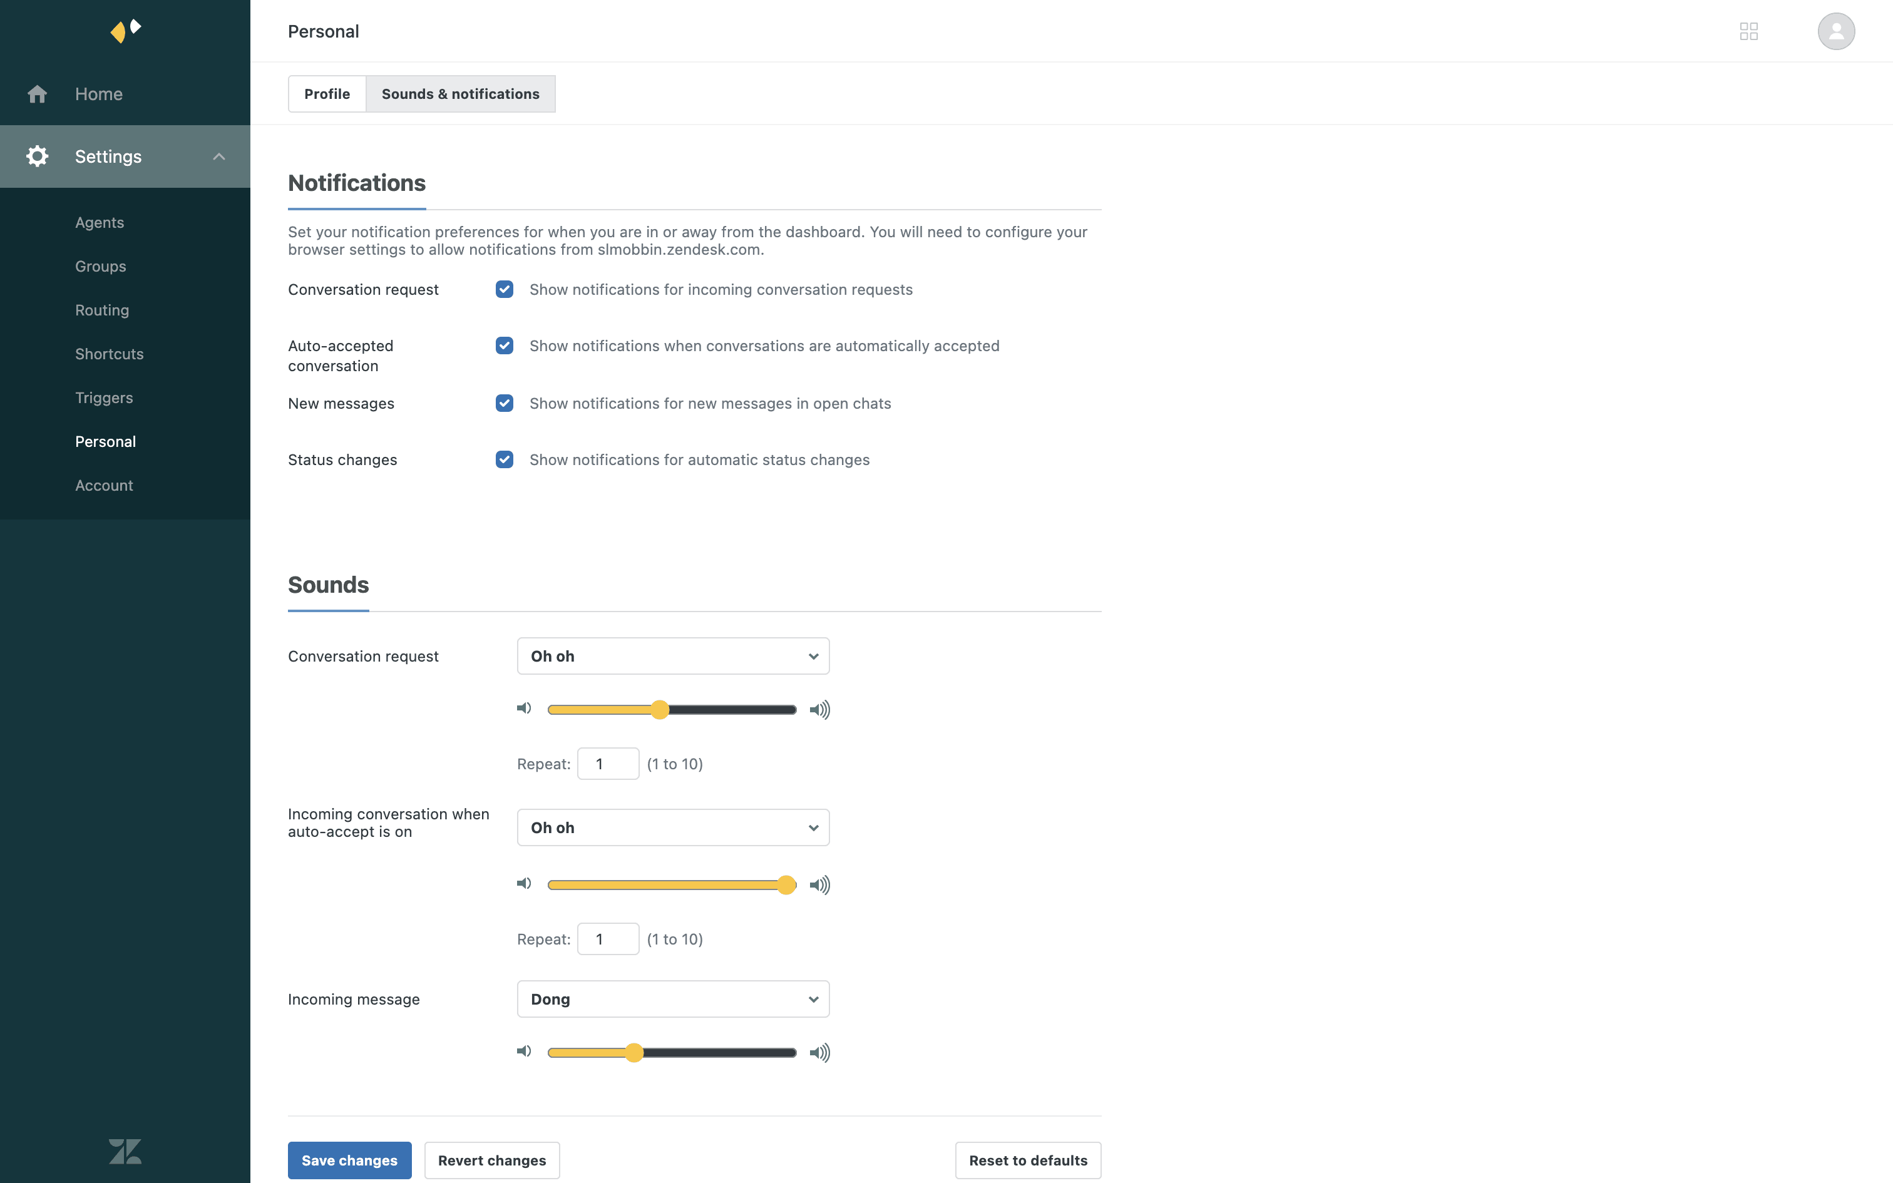Click the Home house icon in sidebar
Screen dimensions: 1893x1183
[37, 94]
